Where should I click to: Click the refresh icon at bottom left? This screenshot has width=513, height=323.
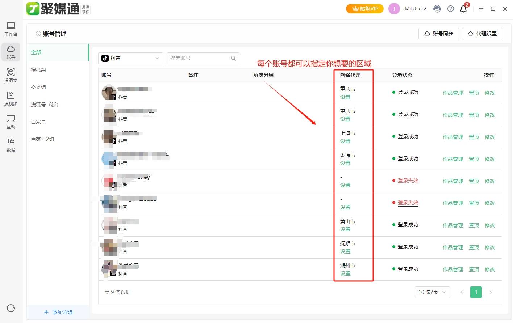(11, 308)
